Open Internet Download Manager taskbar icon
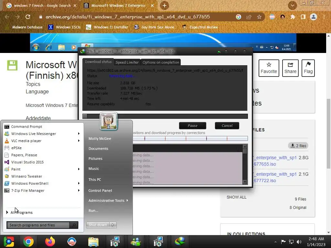The width and height of the screenshot is (331, 248). point(180,242)
